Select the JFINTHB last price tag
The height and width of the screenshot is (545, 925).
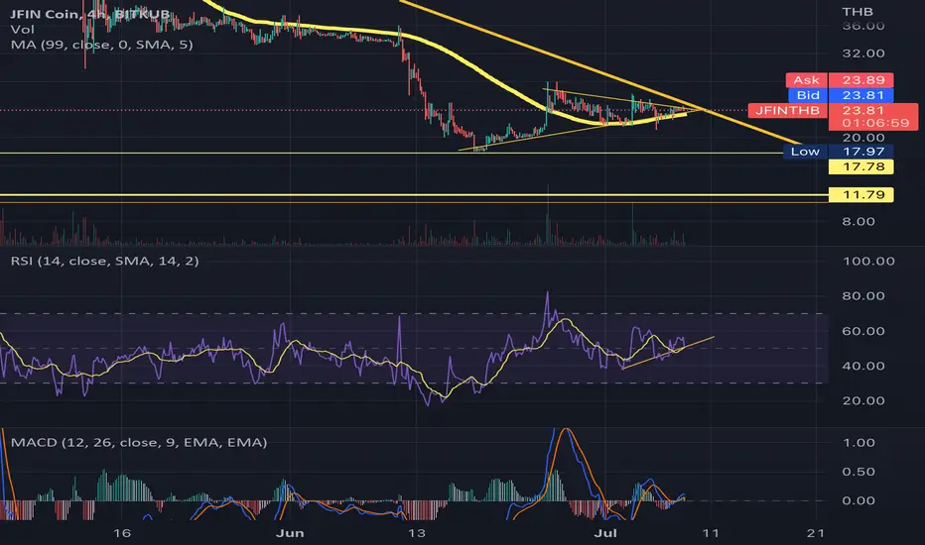click(x=788, y=110)
